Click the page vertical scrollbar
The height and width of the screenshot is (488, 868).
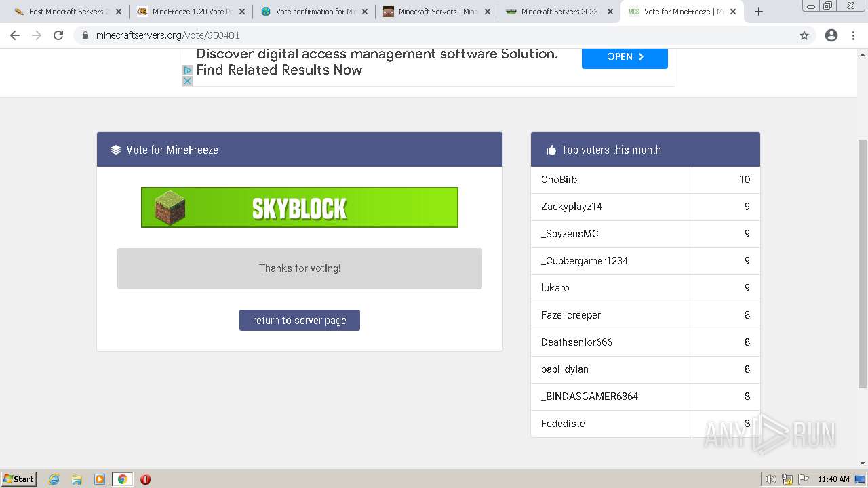tap(863, 264)
